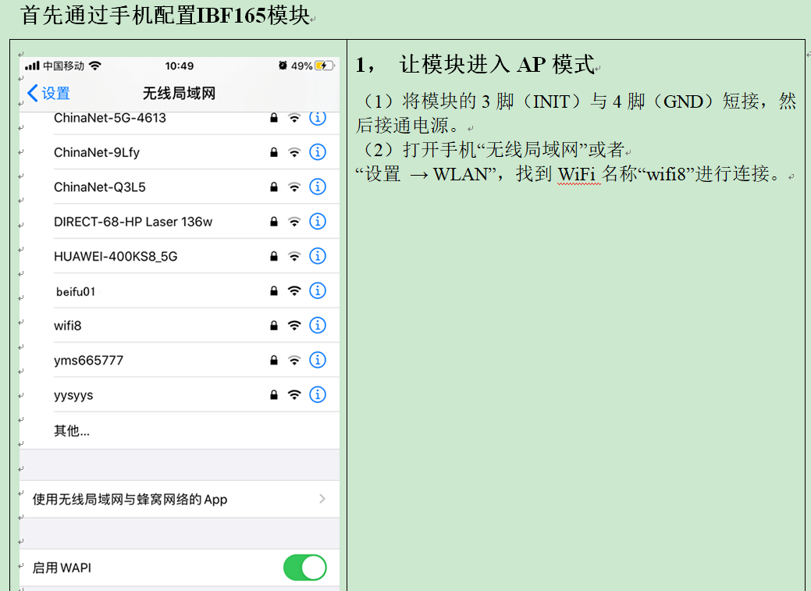Tap the info icon for yms665777
Viewport: 811px width, 591px height.
click(318, 360)
